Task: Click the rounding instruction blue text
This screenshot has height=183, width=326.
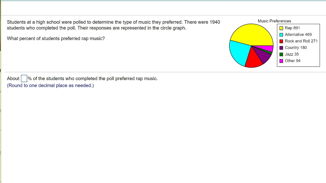Action: (50, 85)
